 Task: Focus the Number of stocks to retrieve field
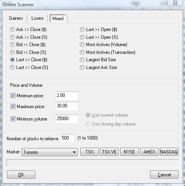[67, 138]
